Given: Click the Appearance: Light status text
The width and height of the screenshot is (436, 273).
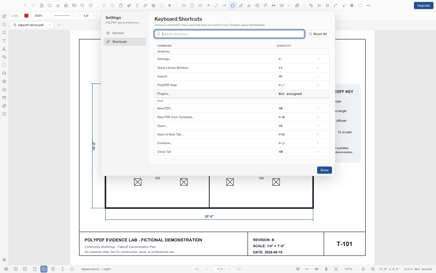Looking at the screenshot, I should pyautogui.click(x=96, y=269).
